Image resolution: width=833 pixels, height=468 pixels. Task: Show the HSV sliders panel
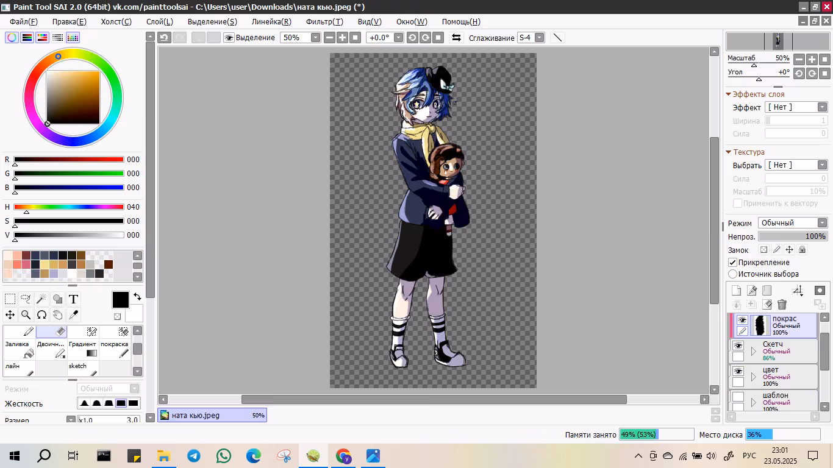[42, 37]
